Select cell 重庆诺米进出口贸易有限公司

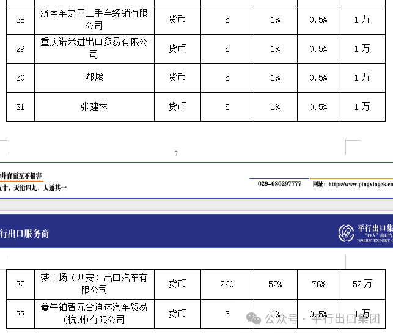[x=94, y=49]
